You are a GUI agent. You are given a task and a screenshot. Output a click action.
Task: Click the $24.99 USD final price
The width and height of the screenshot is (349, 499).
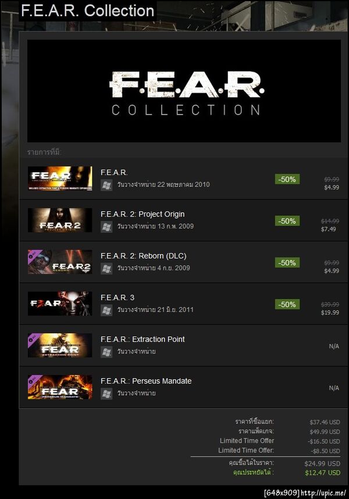(322, 464)
